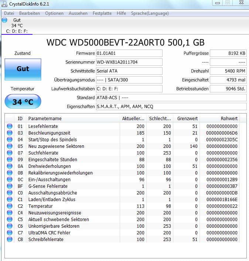Minimize the CrystalDiskInfo window
Screen dimensions: 249x261
[x=218, y=3]
